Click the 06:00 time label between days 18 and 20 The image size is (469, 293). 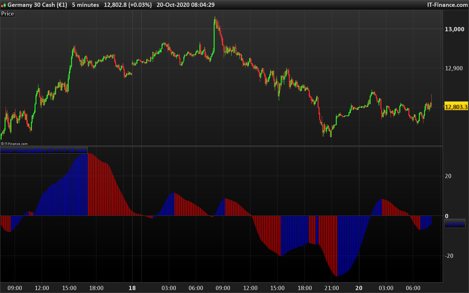coord(196,288)
